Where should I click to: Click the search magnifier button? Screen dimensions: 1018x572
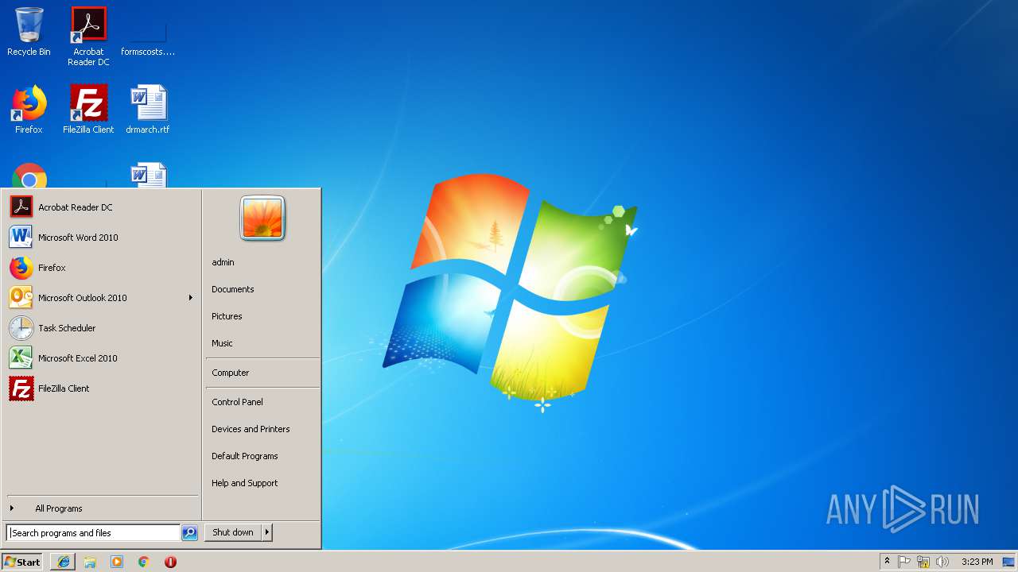click(x=189, y=533)
